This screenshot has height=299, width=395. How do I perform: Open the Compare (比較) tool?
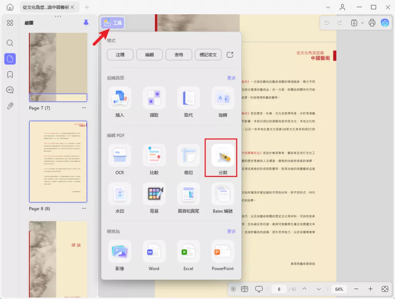coord(154,160)
